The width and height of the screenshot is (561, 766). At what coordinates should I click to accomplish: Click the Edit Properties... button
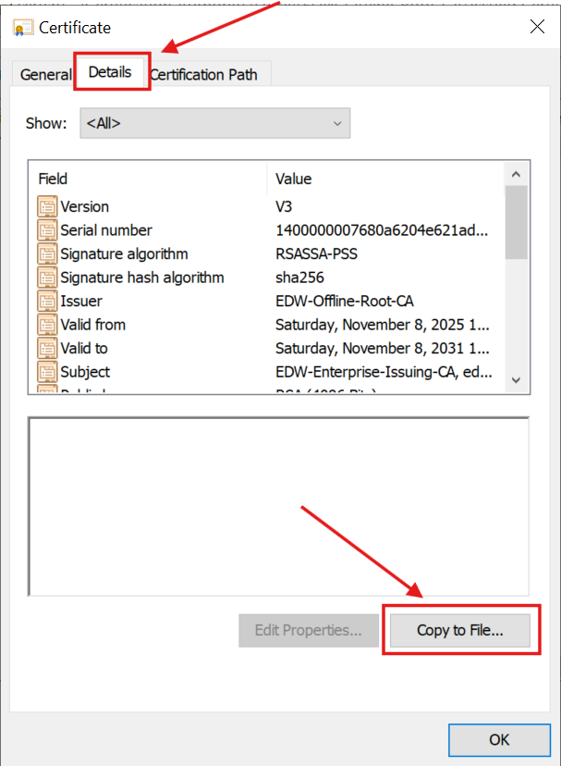(x=309, y=630)
